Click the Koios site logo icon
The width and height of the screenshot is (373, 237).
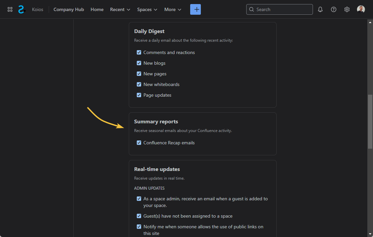click(22, 9)
